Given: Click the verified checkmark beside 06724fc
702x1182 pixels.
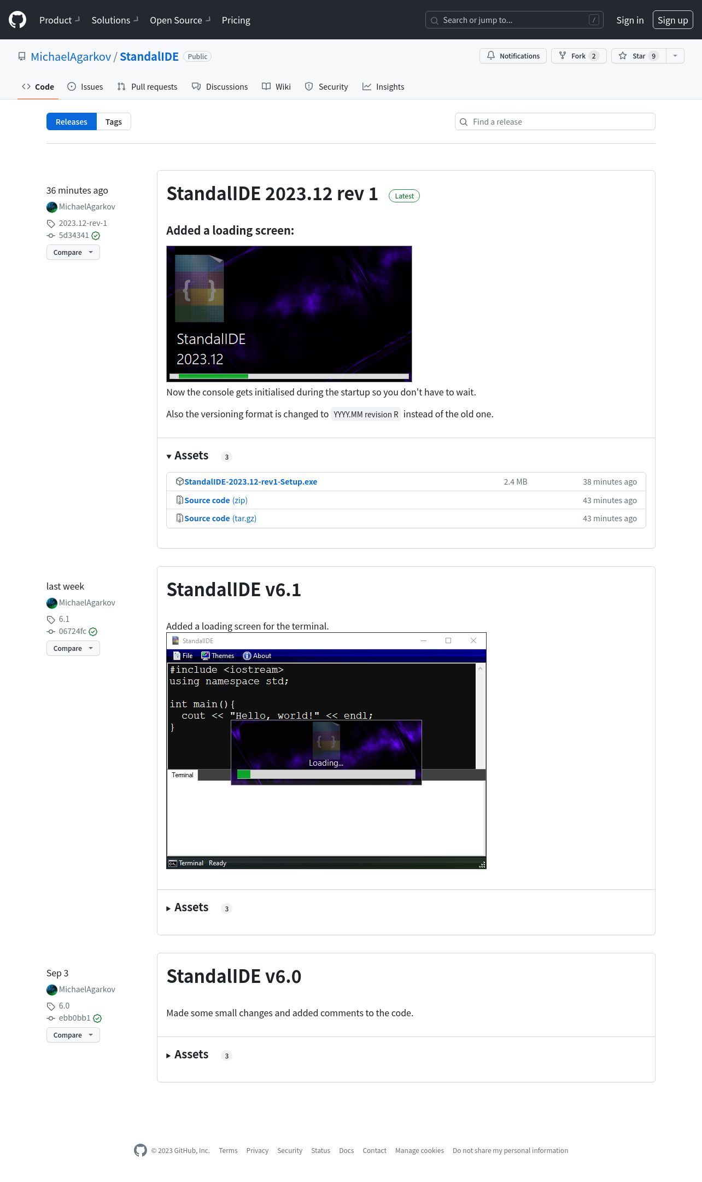Looking at the screenshot, I should [x=93, y=632].
